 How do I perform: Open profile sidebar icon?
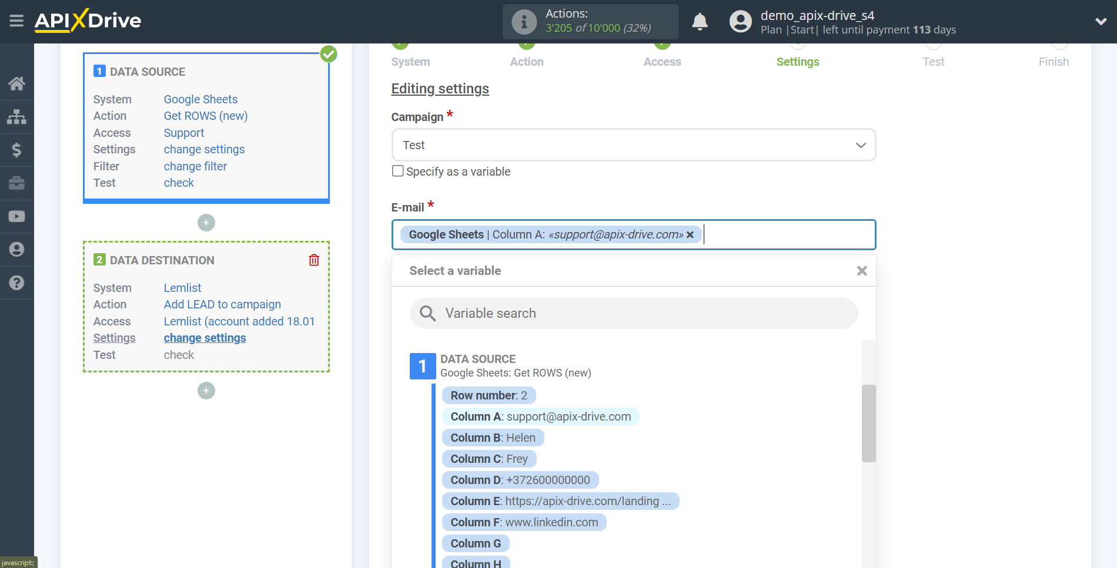pyautogui.click(x=16, y=250)
